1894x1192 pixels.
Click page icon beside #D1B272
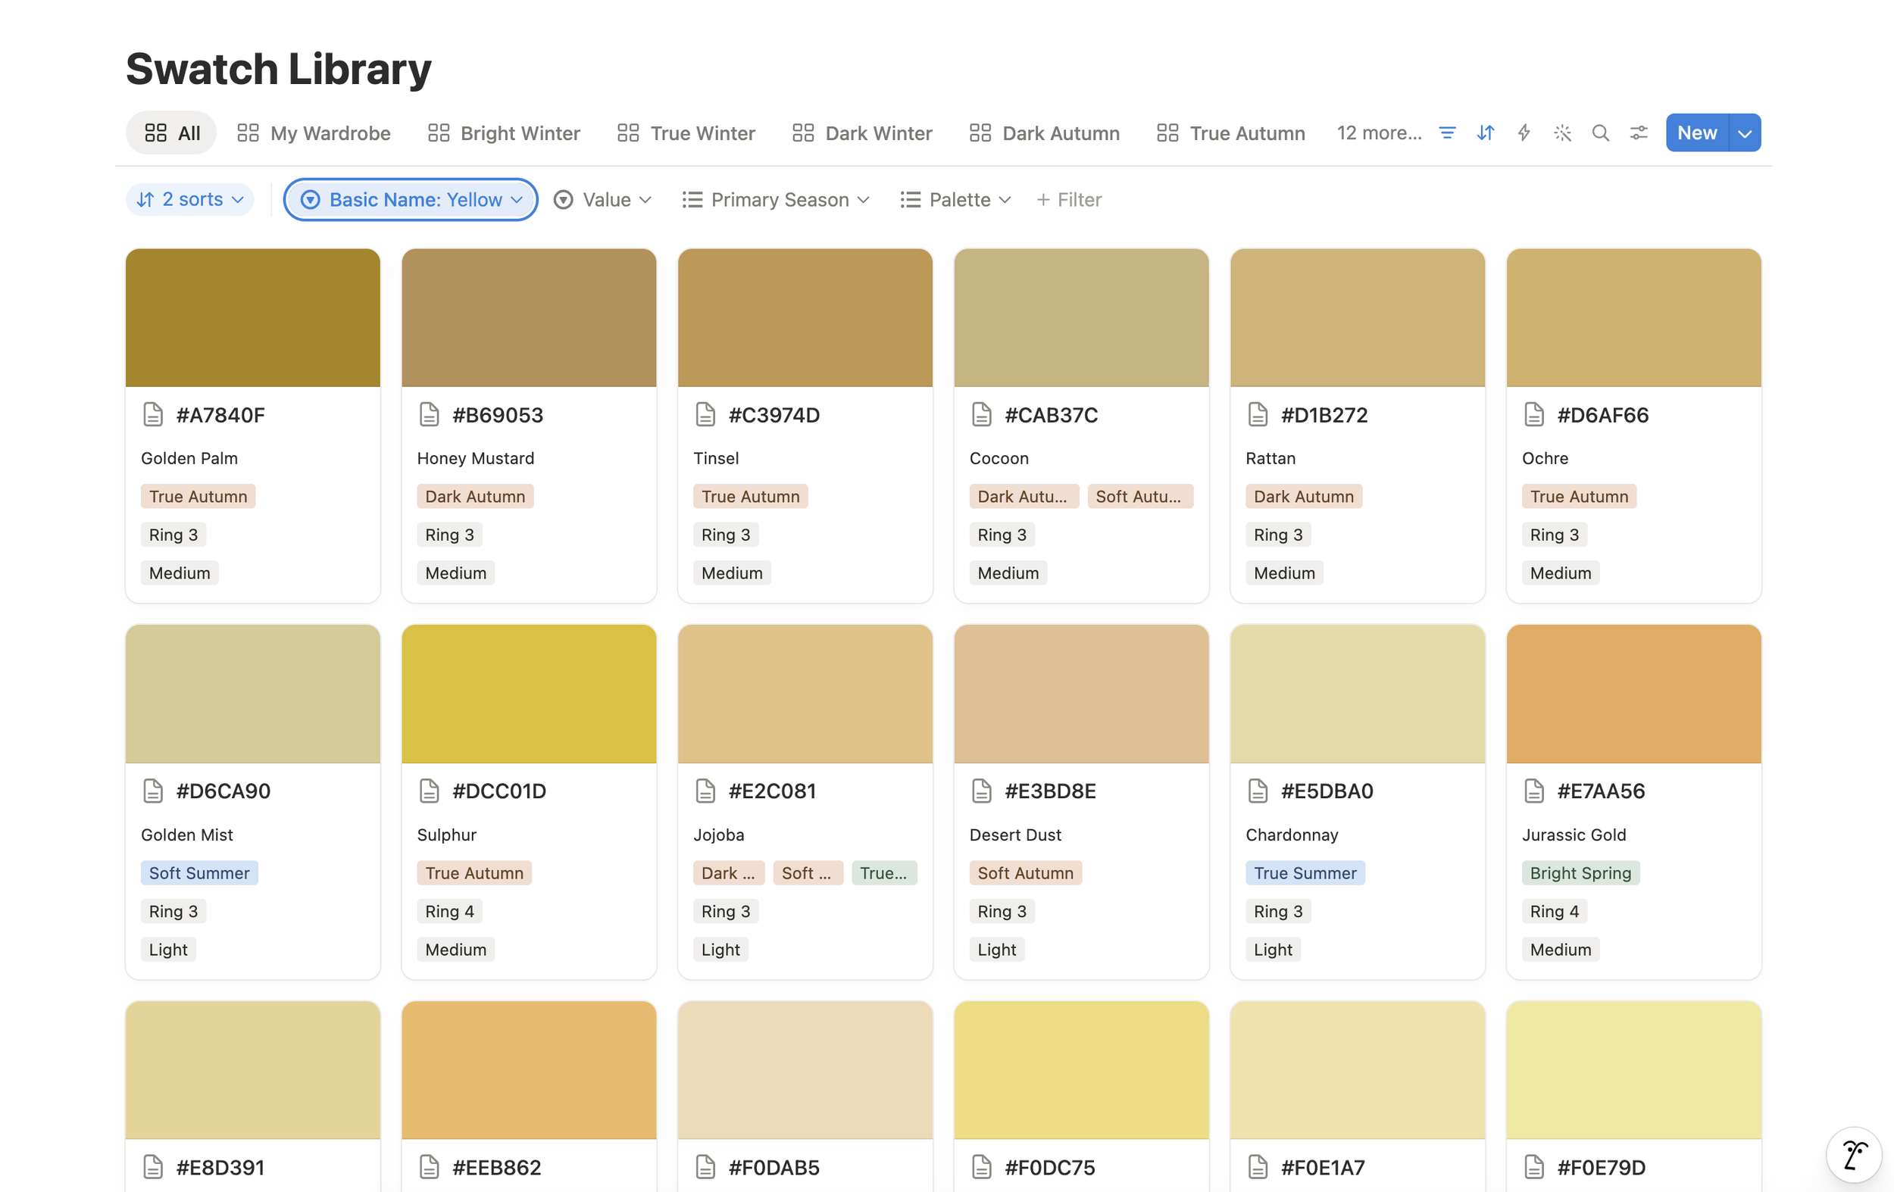[1258, 414]
